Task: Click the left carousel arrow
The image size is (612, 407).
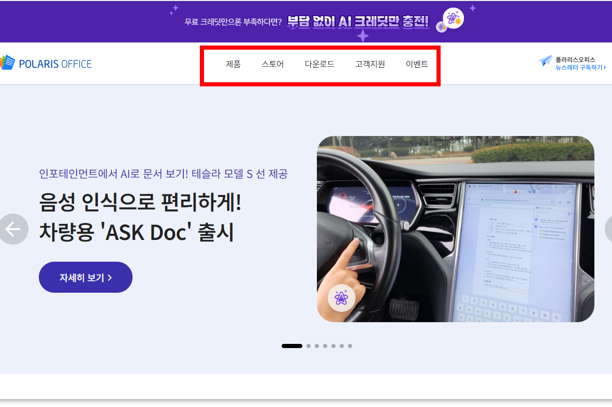Action: pyautogui.click(x=12, y=229)
